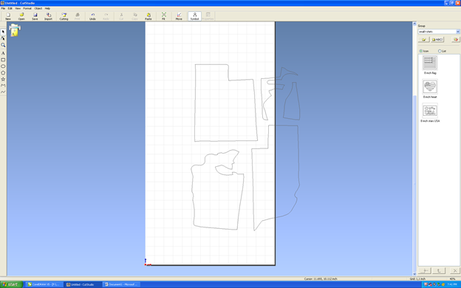Viewport: 461px width, 288px height.
Task: Switch to Document1 Microsoft Word taskbar item
Action: pyautogui.click(x=121, y=284)
